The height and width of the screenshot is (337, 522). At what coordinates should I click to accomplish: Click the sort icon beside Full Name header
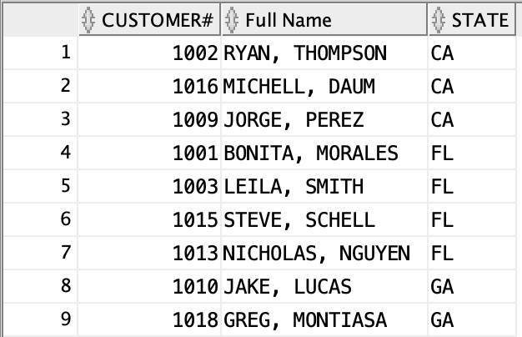coord(232,19)
